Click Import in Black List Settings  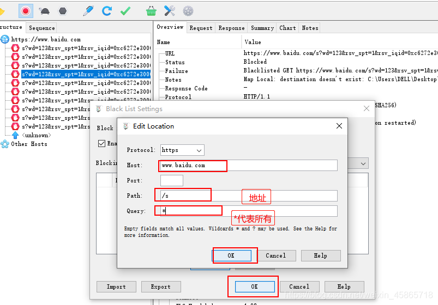click(x=116, y=286)
